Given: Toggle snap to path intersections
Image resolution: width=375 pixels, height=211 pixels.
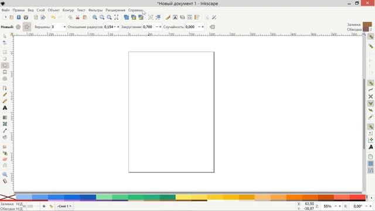Looking at the screenshot, I should 371,96.
